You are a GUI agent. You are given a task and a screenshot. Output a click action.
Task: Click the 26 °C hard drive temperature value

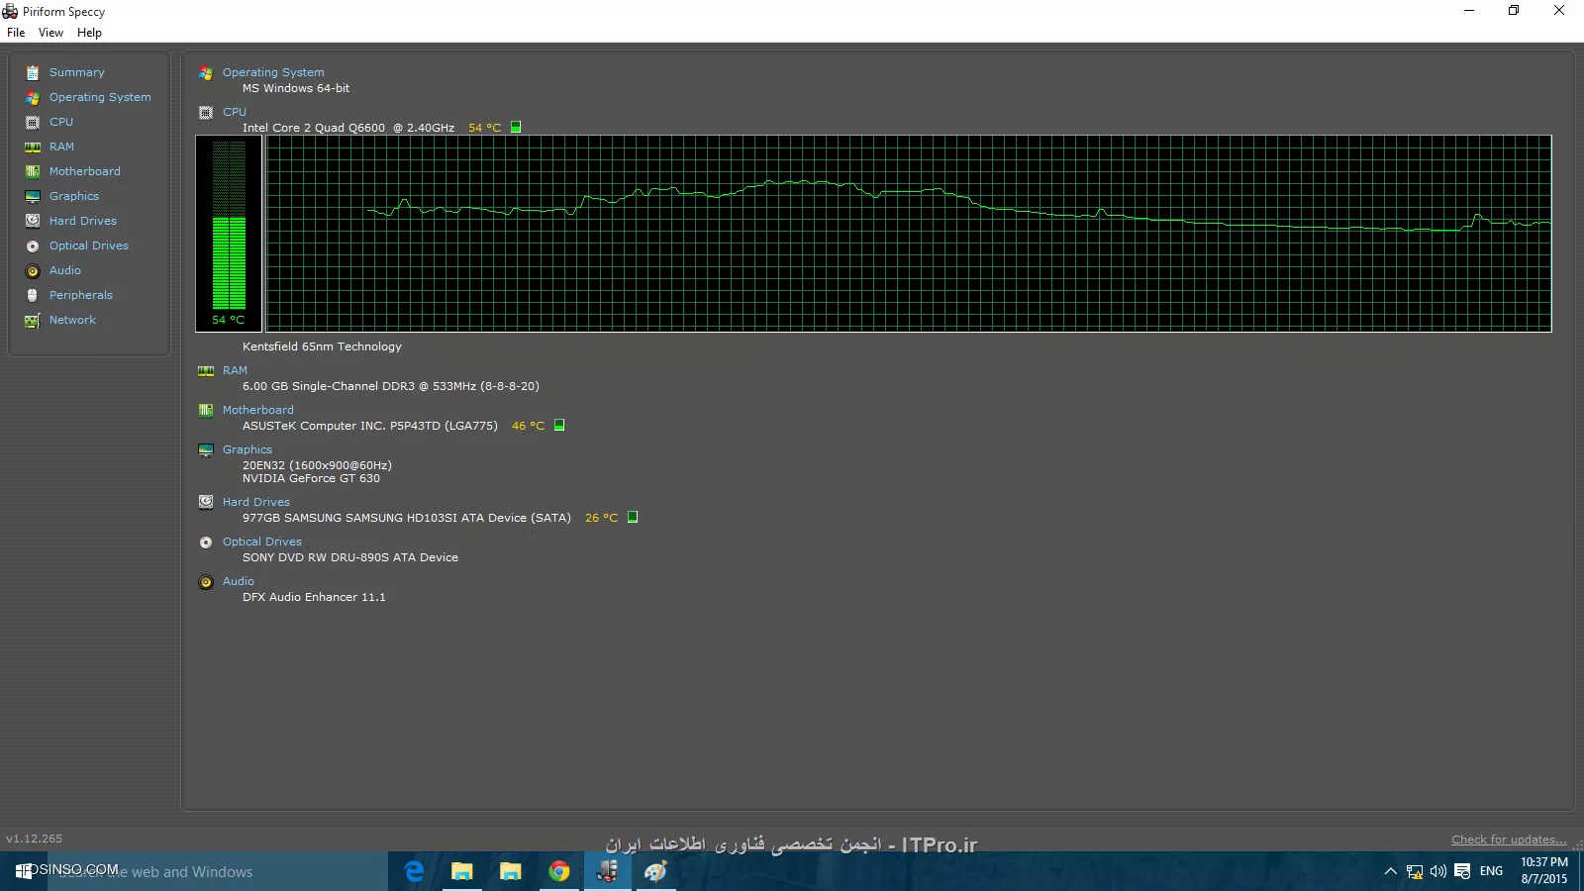601,518
